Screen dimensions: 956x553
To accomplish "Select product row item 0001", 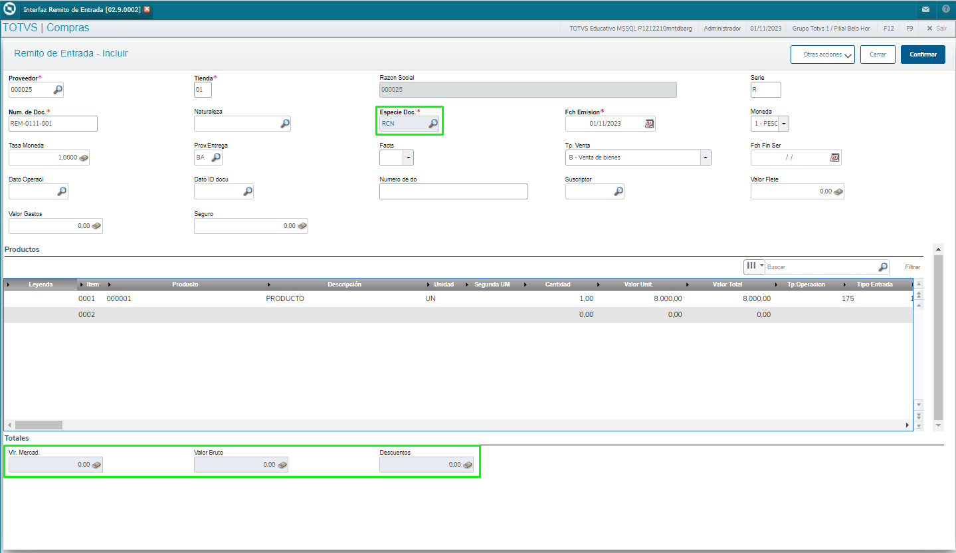I will (x=458, y=298).
